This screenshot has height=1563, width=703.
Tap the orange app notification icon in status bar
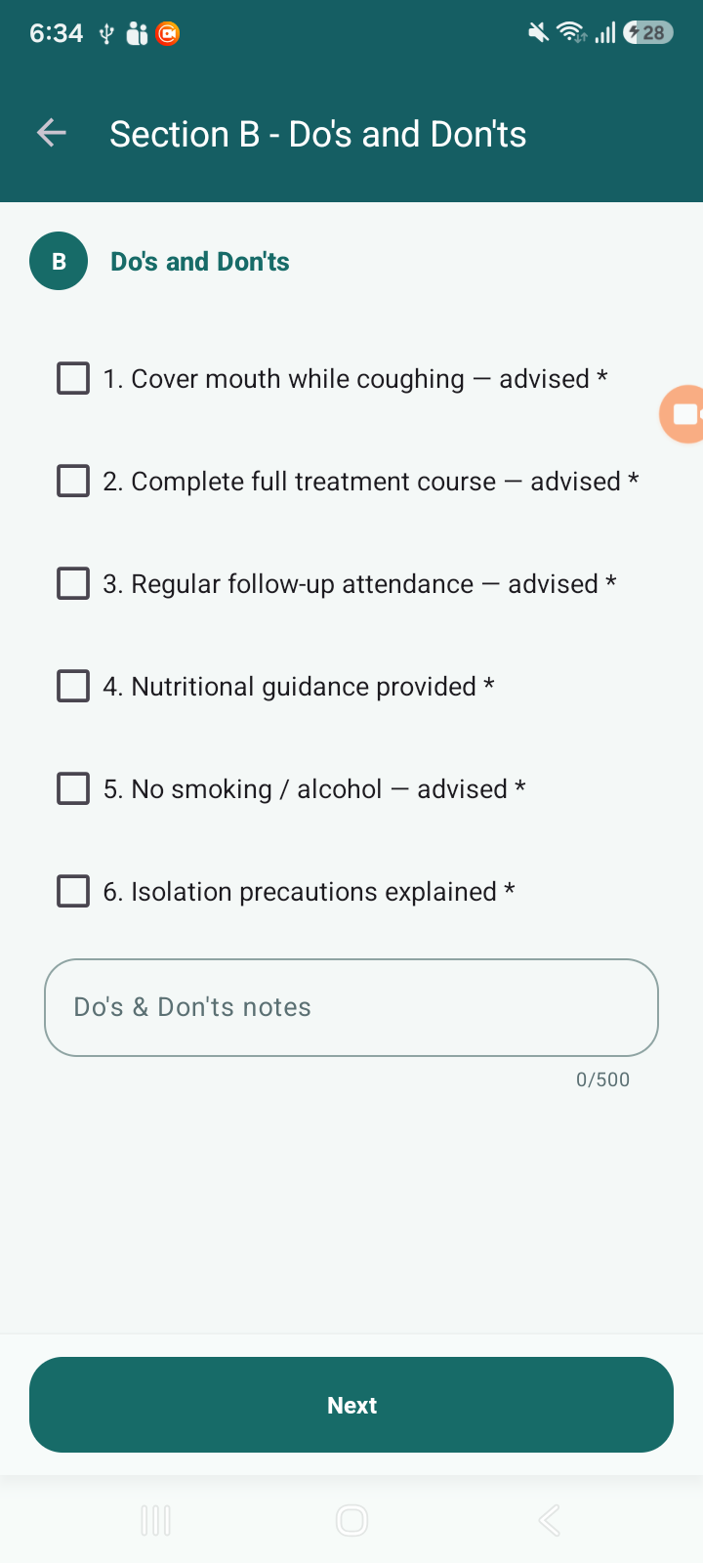pyautogui.click(x=168, y=33)
